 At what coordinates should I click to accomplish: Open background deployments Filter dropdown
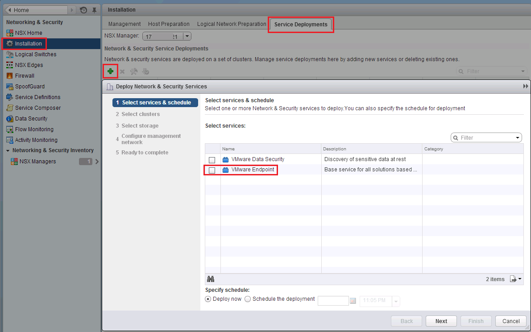click(523, 71)
